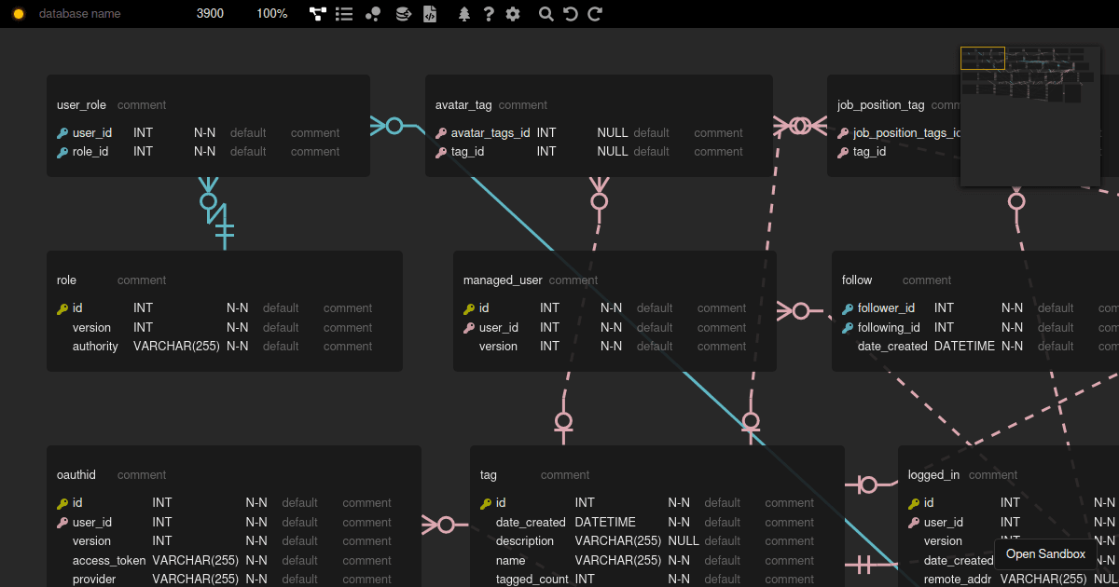Open the SQL code export icon
1119x587 pixels.
pos(430,13)
